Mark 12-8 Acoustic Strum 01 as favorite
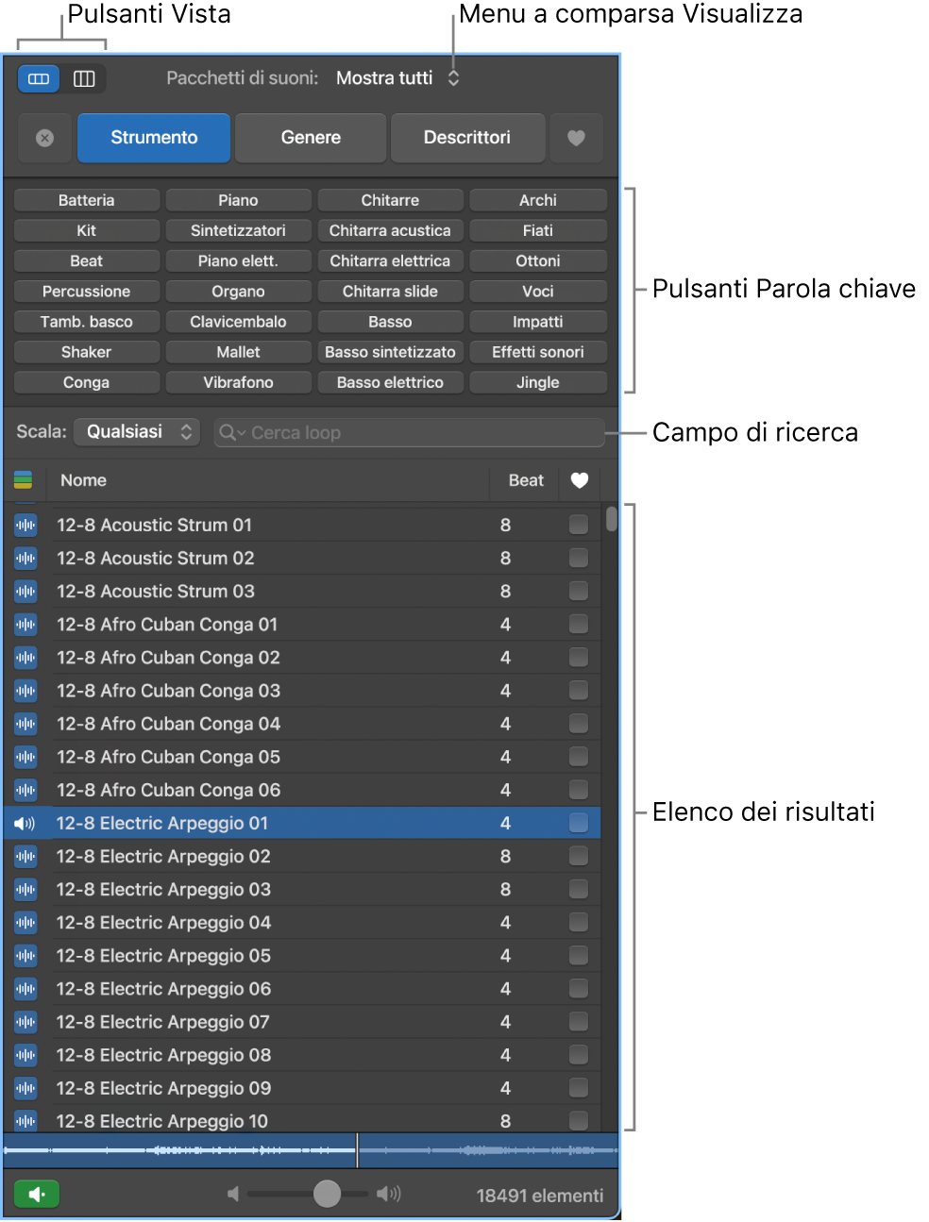 pos(578,525)
